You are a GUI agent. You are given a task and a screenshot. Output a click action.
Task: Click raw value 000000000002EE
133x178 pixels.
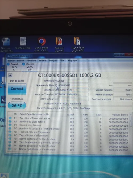point(118,129)
